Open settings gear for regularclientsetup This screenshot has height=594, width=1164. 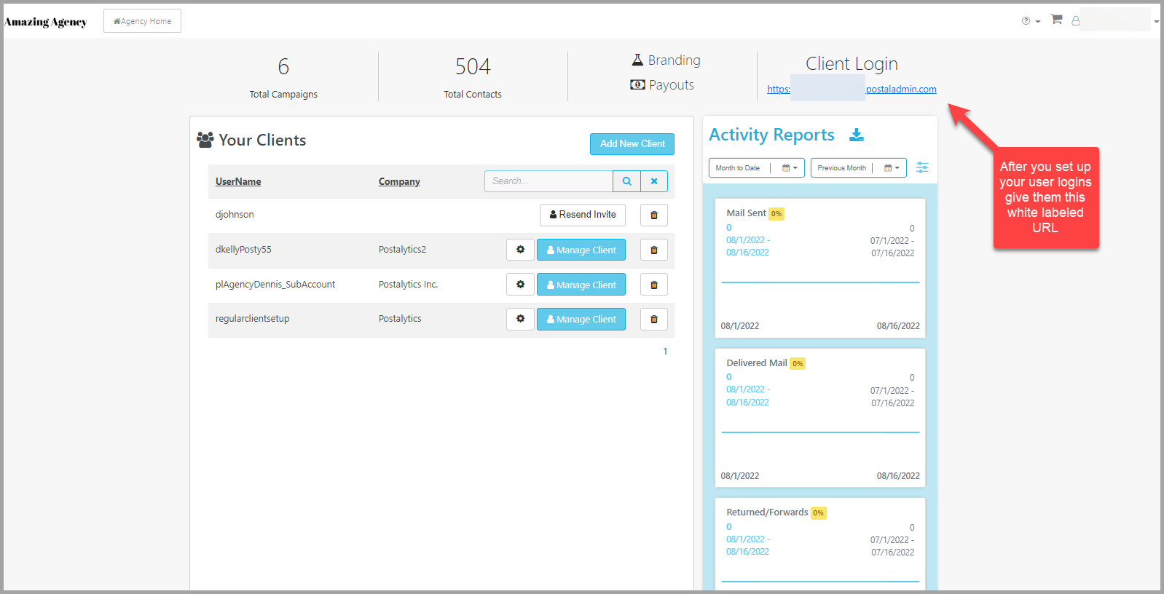point(520,319)
